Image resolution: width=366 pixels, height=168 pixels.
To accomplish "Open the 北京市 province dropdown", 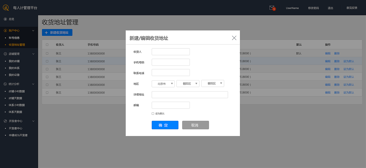I will 163,83.
